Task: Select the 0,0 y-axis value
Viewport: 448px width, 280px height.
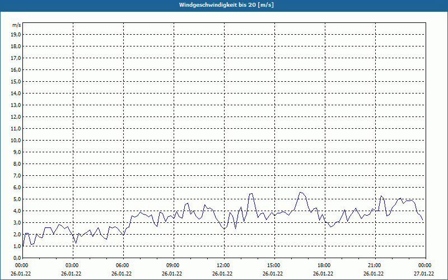Action: click(x=17, y=258)
